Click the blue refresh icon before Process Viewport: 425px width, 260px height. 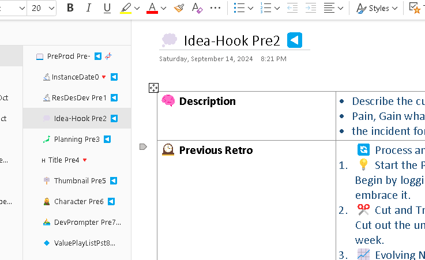(363, 150)
